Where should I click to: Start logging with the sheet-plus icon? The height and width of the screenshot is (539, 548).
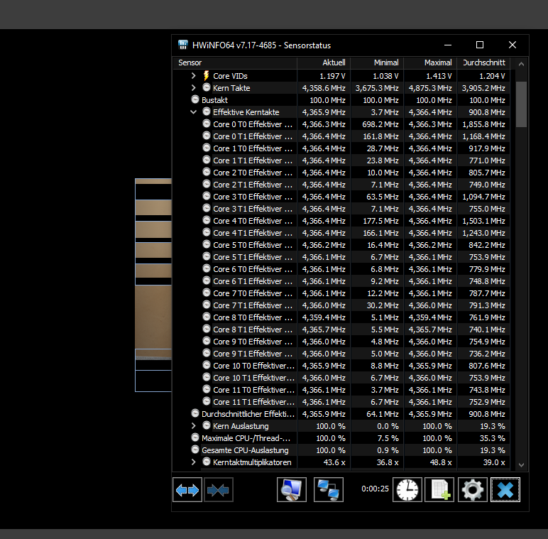point(439,490)
